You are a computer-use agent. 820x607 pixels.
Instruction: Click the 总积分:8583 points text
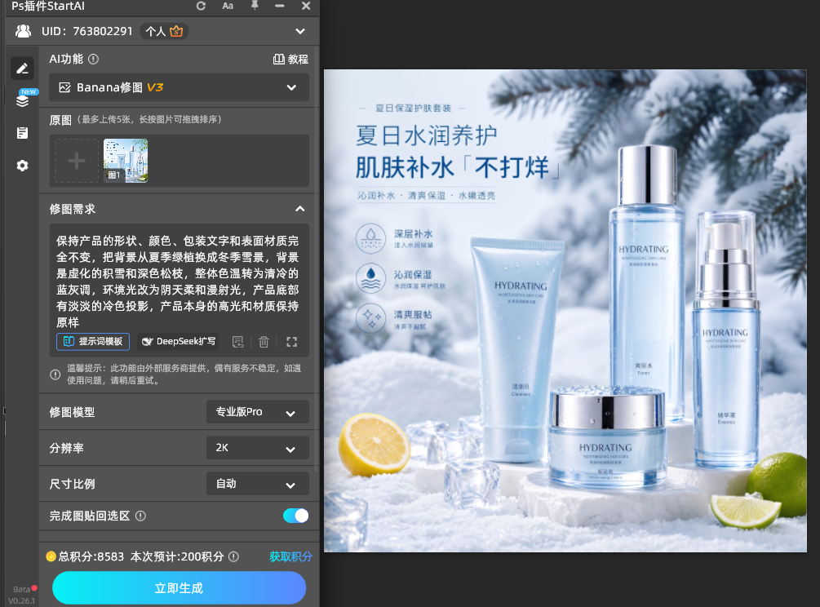[x=91, y=556]
